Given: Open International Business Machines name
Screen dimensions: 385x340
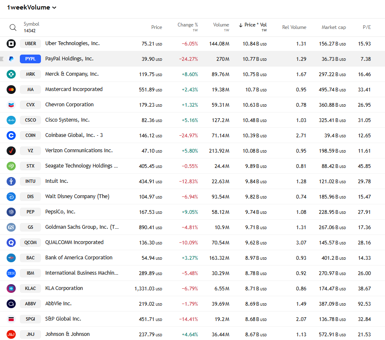Looking at the screenshot, I should [82, 273].
